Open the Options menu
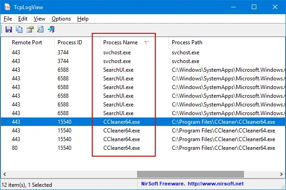The height and width of the screenshot is (190, 286). (x=61, y=19)
